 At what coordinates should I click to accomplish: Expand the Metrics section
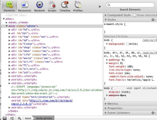click(105, 104)
